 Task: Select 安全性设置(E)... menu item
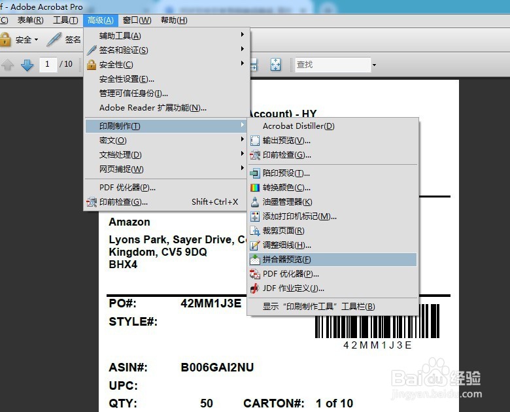coord(167,79)
